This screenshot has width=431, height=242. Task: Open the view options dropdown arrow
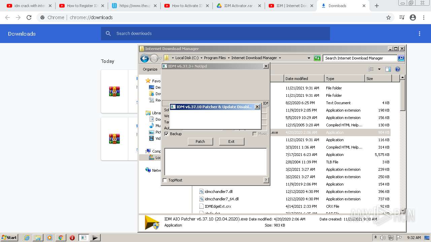click(x=379, y=69)
